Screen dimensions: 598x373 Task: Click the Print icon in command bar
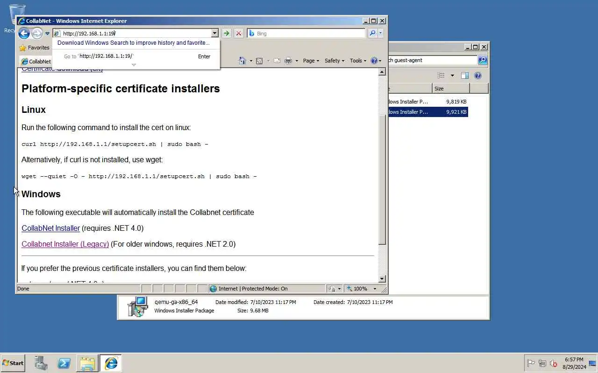[288, 61]
